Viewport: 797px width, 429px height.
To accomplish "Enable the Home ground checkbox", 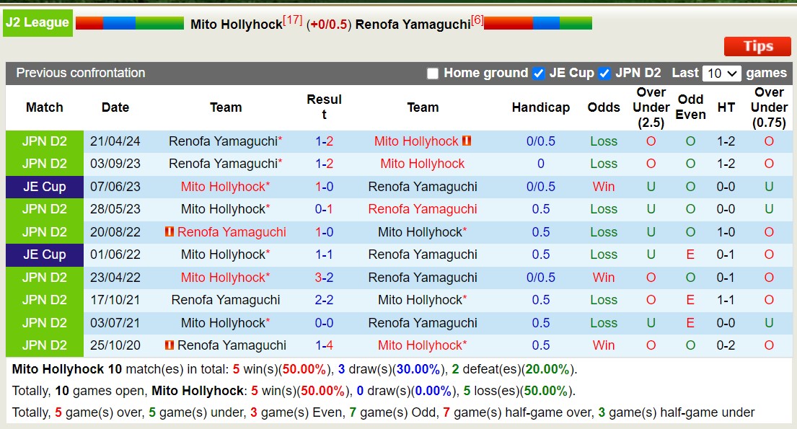I will click(x=433, y=73).
